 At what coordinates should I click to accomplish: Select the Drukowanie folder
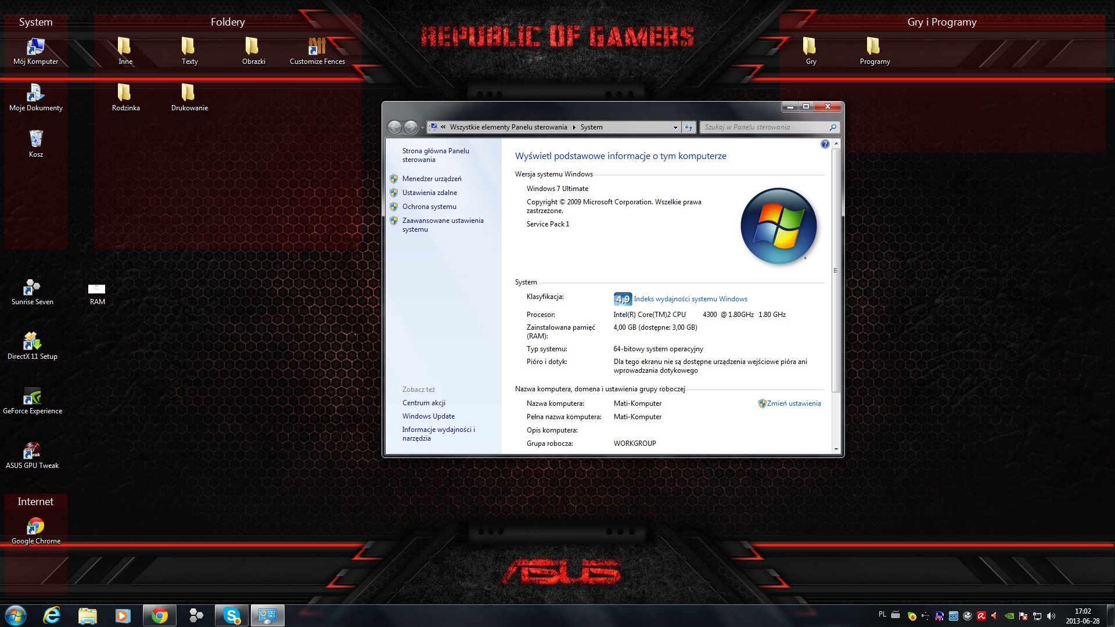pos(189,98)
